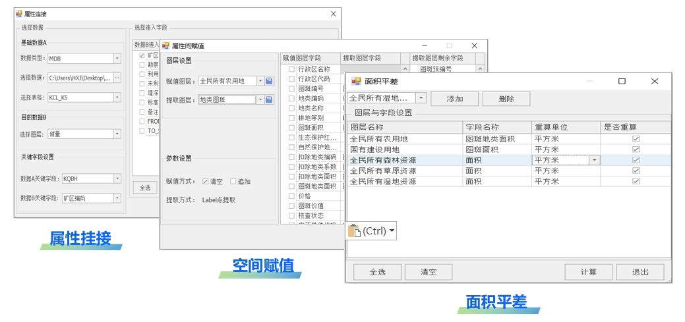Image resolution: width=685 pixels, height=322 pixels.
Task: Click the 删除 button
Action: (x=506, y=99)
